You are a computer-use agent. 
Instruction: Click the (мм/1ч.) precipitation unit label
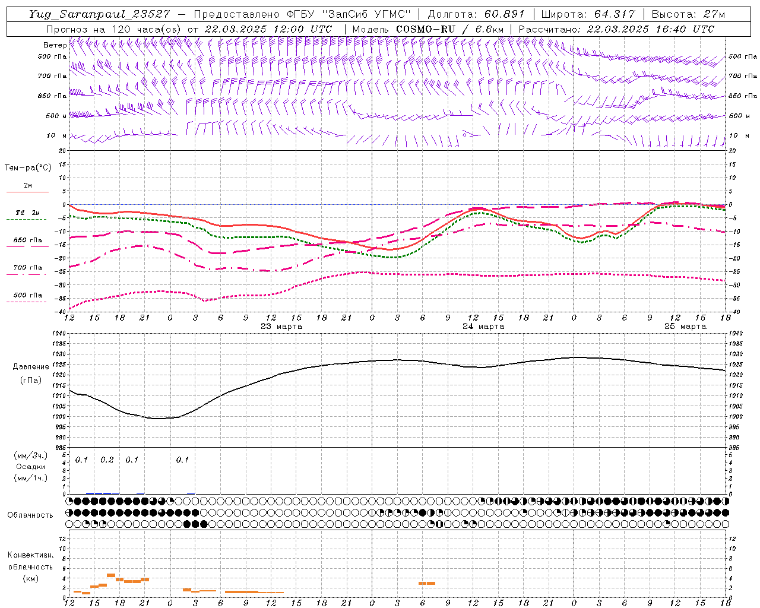coord(30,478)
